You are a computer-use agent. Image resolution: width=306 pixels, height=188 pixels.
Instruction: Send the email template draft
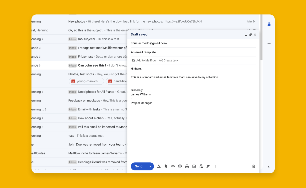[138, 166]
